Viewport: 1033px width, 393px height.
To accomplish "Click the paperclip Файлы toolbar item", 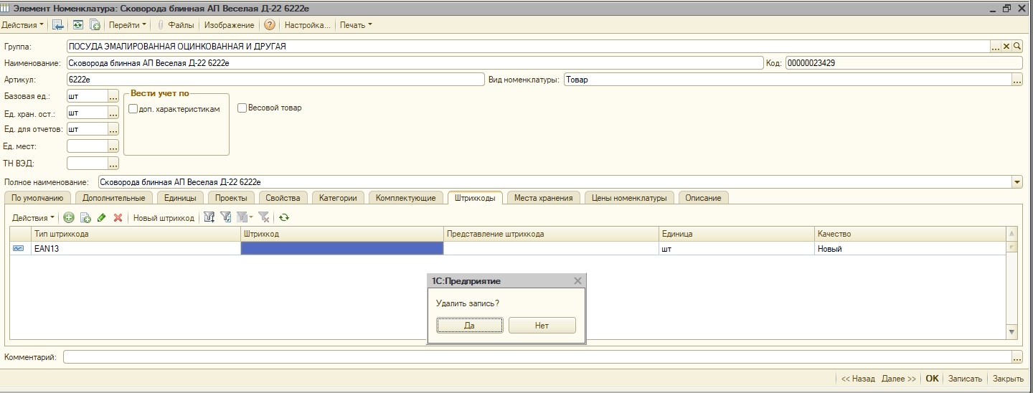I will 176,25.
